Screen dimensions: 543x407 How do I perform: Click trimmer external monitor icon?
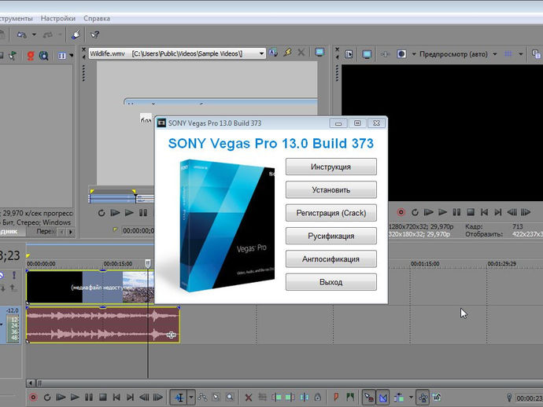click(320, 53)
